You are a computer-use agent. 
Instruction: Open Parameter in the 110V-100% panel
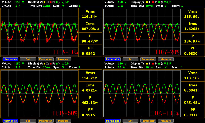148,121
